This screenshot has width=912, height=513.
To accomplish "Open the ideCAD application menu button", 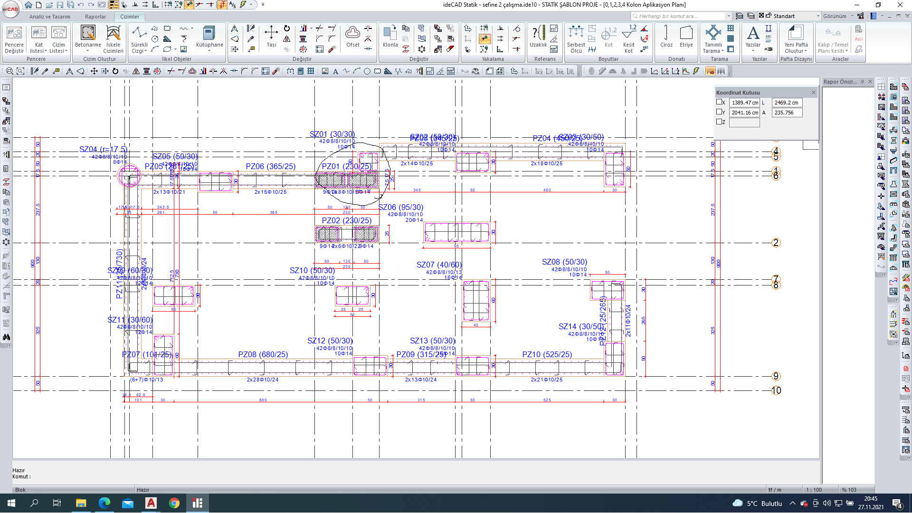I will (x=10, y=9).
